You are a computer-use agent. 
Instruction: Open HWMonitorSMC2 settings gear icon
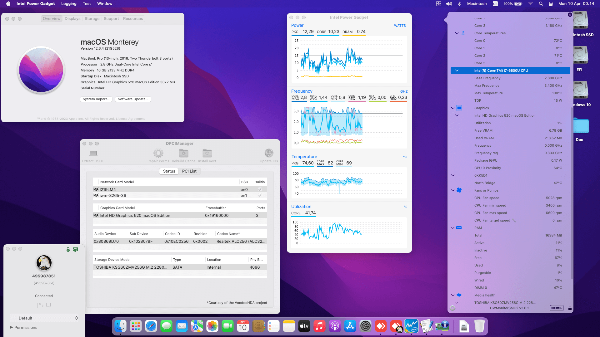coord(452,308)
